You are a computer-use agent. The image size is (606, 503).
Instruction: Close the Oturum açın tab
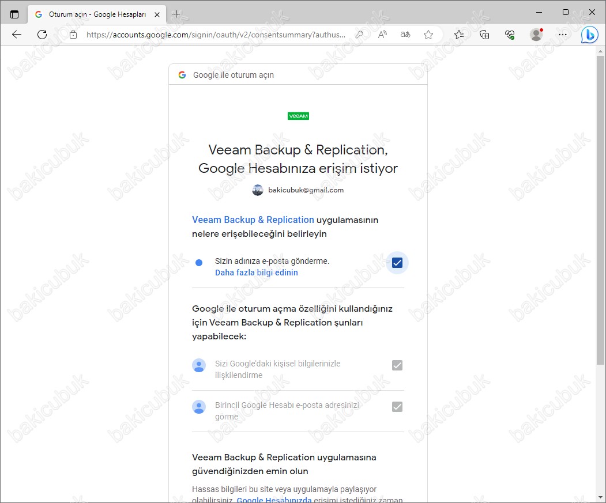coord(157,14)
